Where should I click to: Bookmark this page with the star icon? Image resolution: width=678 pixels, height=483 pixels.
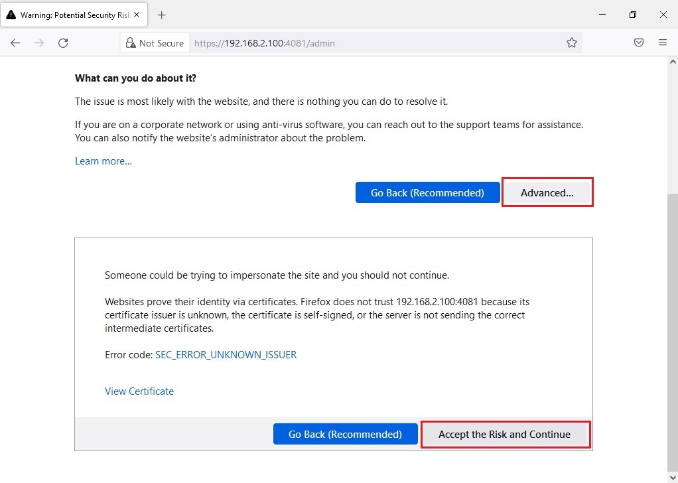pos(571,43)
